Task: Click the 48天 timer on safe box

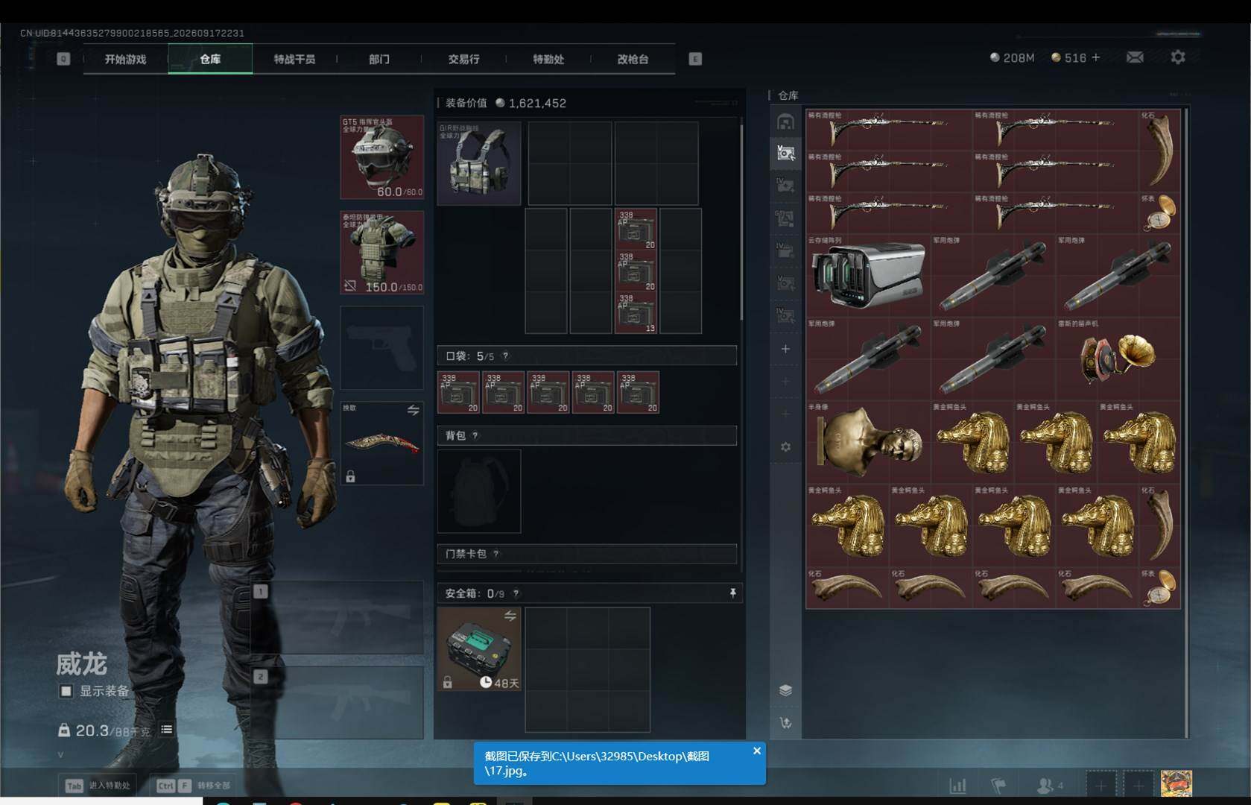Action: click(x=500, y=683)
